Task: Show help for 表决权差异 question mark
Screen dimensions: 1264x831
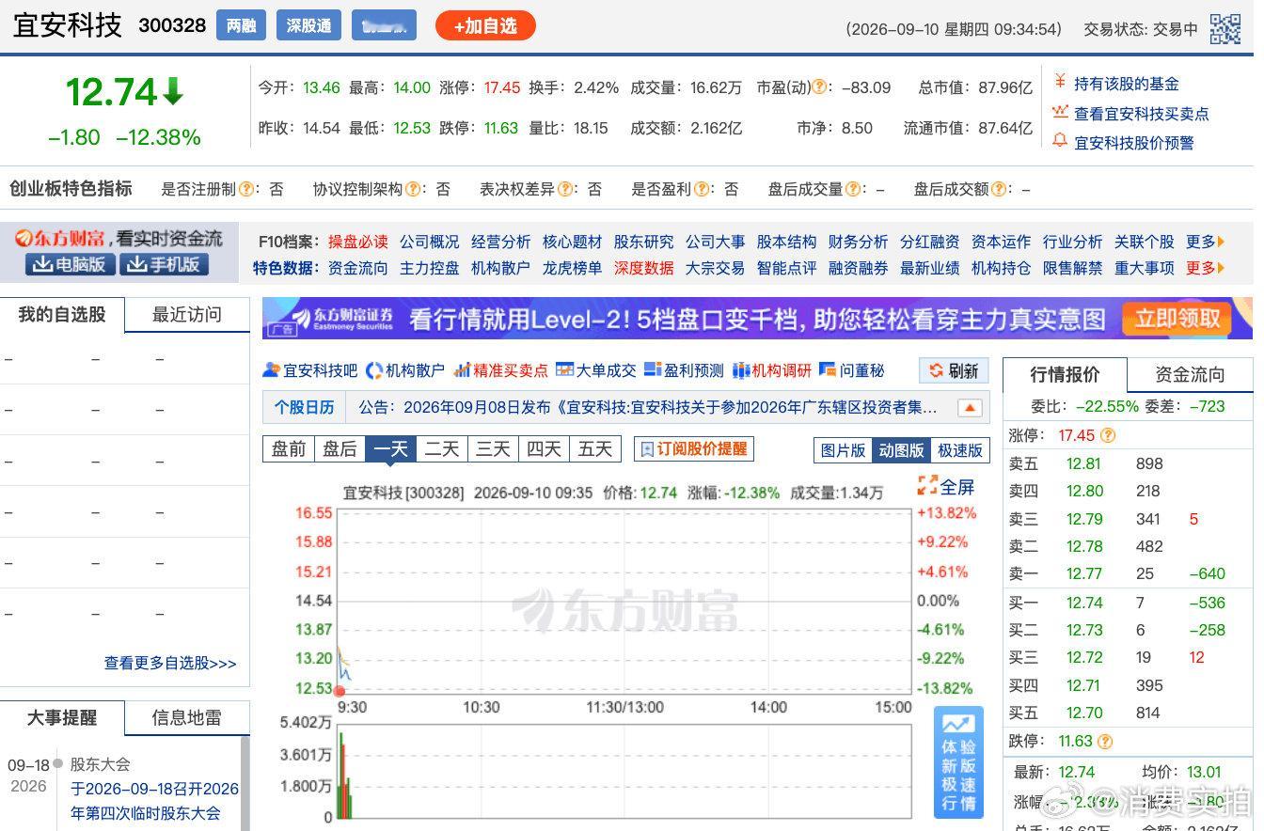Action: pos(564,189)
